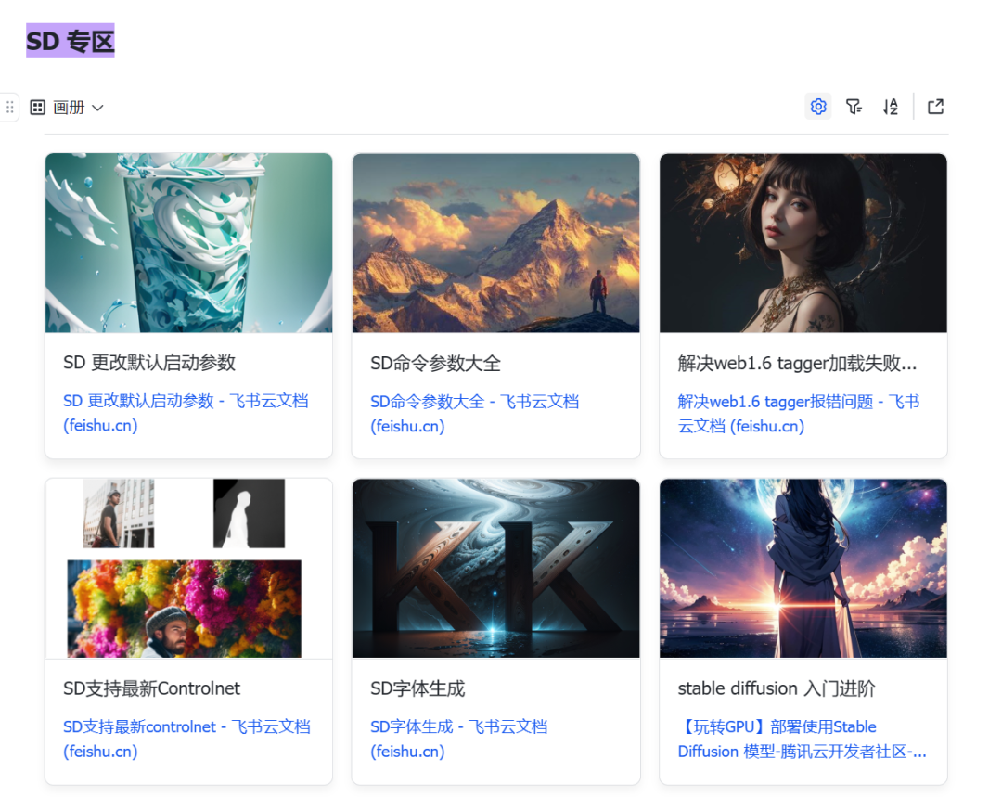Open link SD支持最新controlnet - 飞书云文档
Screen dimensions: 1002x797
[186, 739]
